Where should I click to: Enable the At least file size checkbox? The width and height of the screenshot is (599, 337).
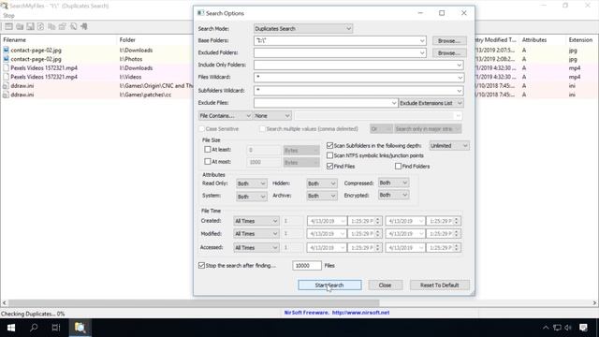208,150
